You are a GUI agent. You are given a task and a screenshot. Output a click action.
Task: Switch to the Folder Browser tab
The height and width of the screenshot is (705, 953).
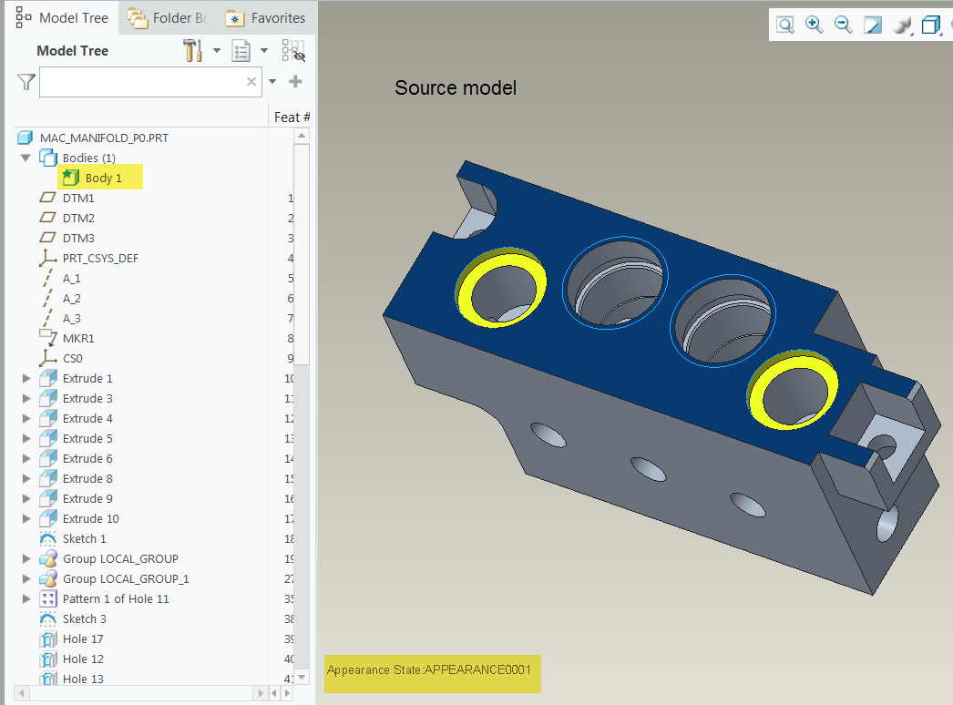[x=169, y=17]
